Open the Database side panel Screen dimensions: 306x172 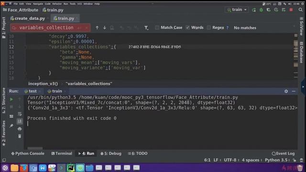point(302,52)
